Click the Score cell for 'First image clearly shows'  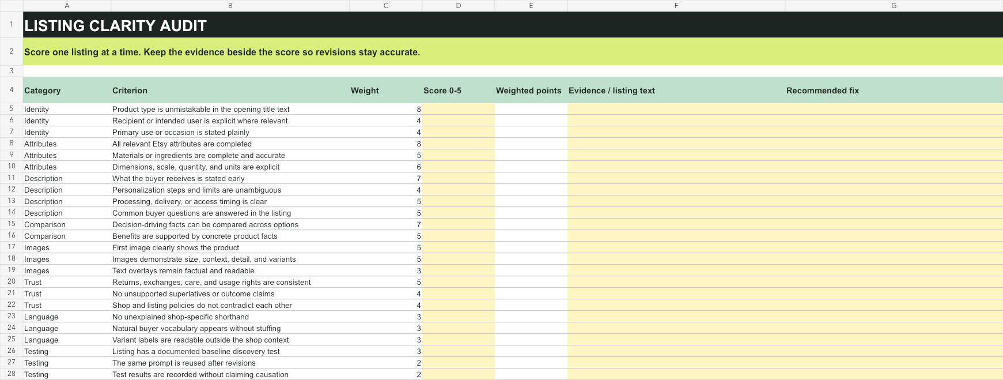pyautogui.click(x=459, y=247)
